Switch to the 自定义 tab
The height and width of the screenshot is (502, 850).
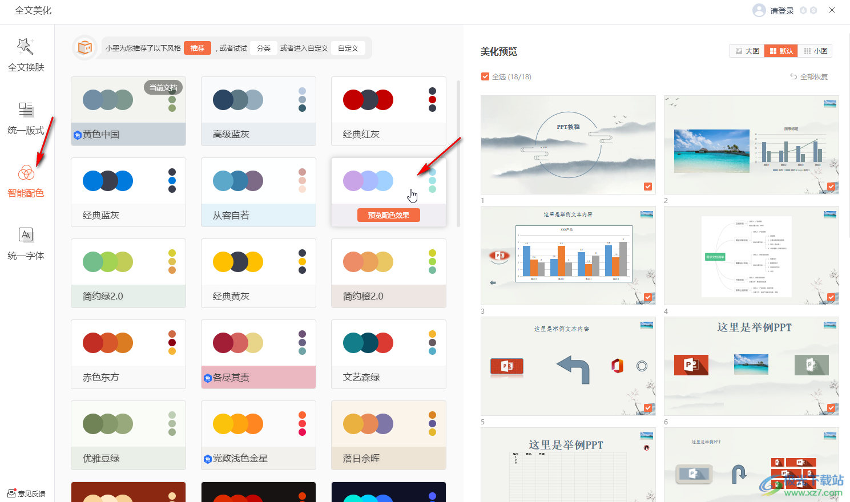(348, 48)
